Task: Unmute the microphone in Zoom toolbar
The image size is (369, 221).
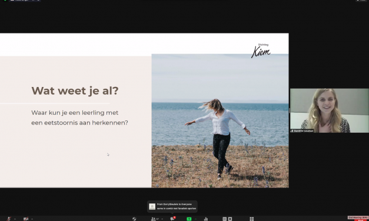Action: [x=9, y=219]
